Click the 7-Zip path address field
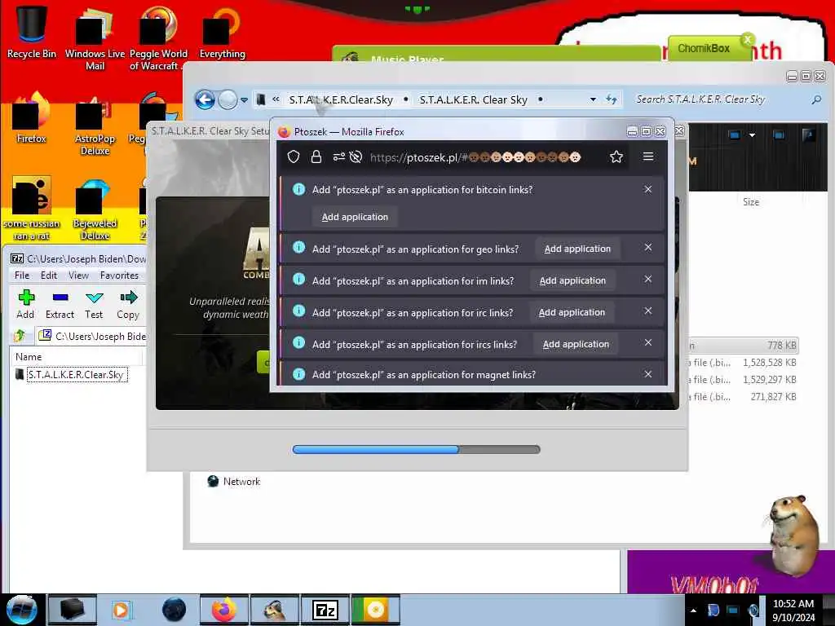The image size is (835, 626). pos(91,336)
